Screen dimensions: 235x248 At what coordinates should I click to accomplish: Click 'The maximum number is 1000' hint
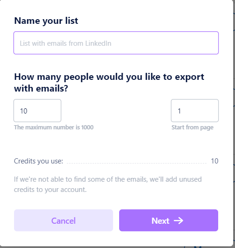(54, 128)
